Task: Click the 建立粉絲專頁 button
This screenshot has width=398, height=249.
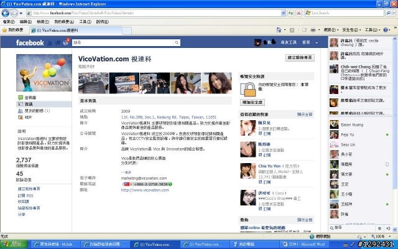Action: click(x=300, y=58)
